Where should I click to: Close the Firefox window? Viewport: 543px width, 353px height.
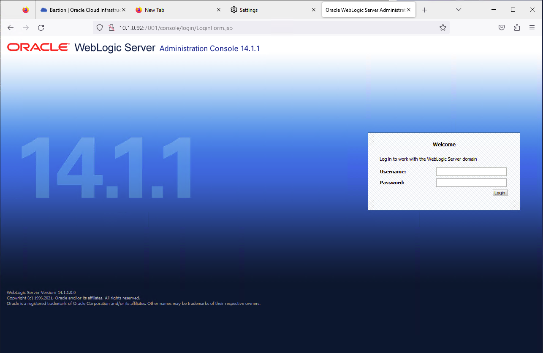[532, 10]
